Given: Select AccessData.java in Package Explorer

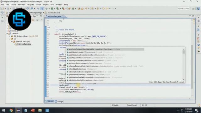Looking at the screenshot, I should pyautogui.click(x=25, y=44).
